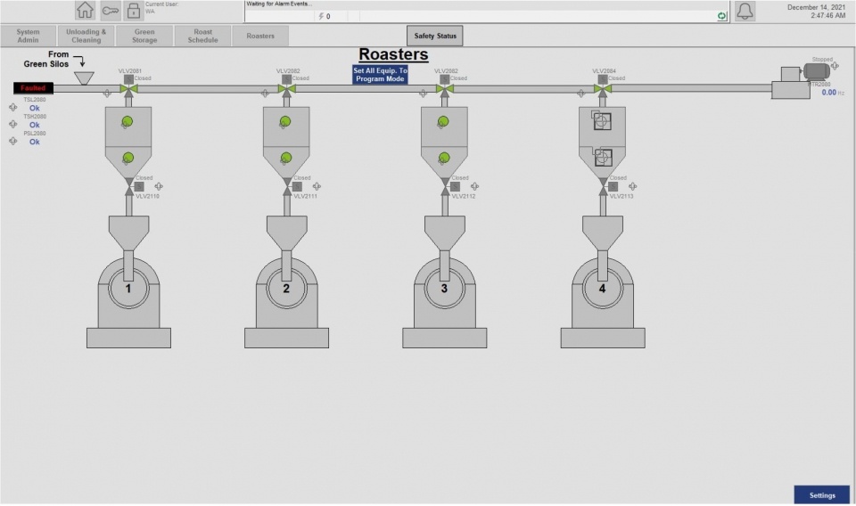Click the Safety Status button
This screenshot has width=856, height=506.
435,36
